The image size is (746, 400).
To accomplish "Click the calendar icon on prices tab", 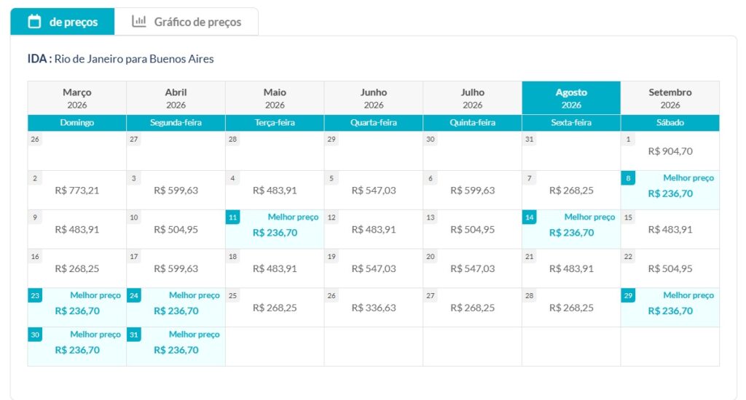I will pyautogui.click(x=34, y=22).
